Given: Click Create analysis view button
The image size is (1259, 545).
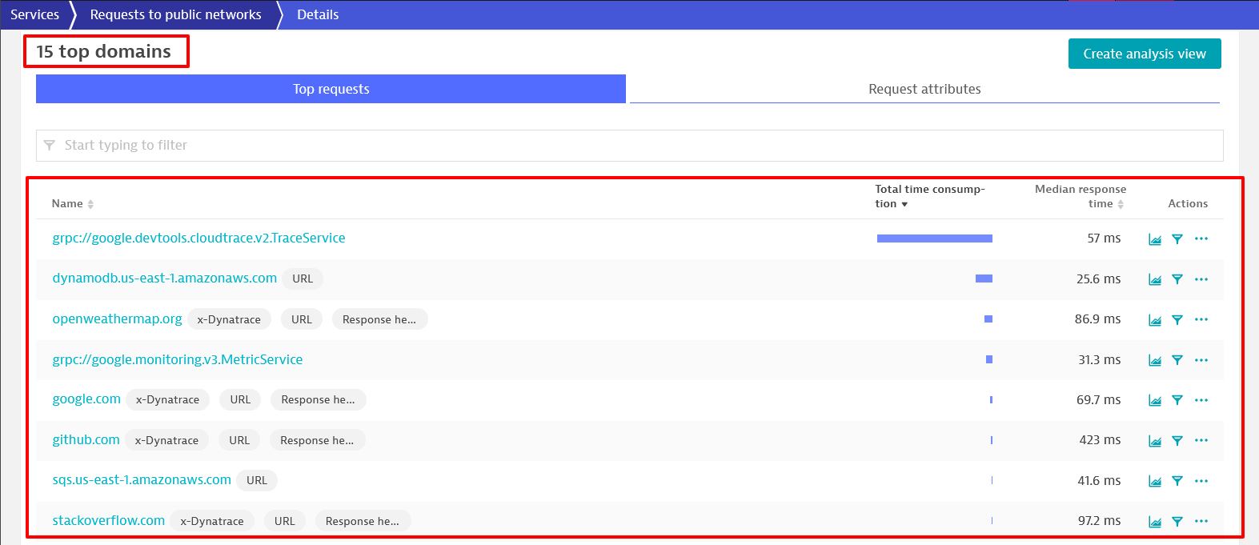Looking at the screenshot, I should 1144,54.
